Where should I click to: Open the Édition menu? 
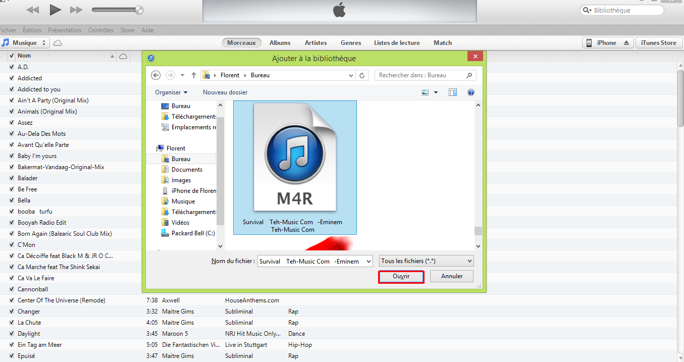coord(32,30)
